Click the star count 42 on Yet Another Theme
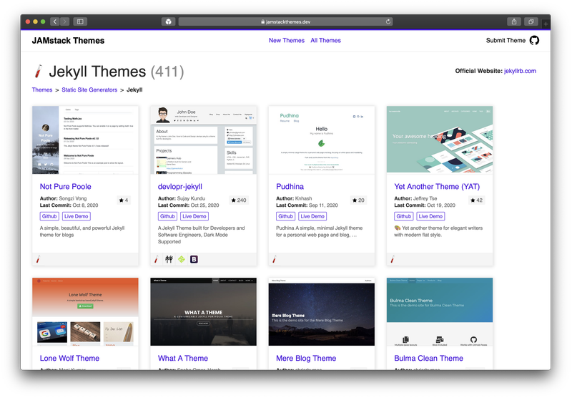This screenshot has height=398, width=572. point(476,200)
